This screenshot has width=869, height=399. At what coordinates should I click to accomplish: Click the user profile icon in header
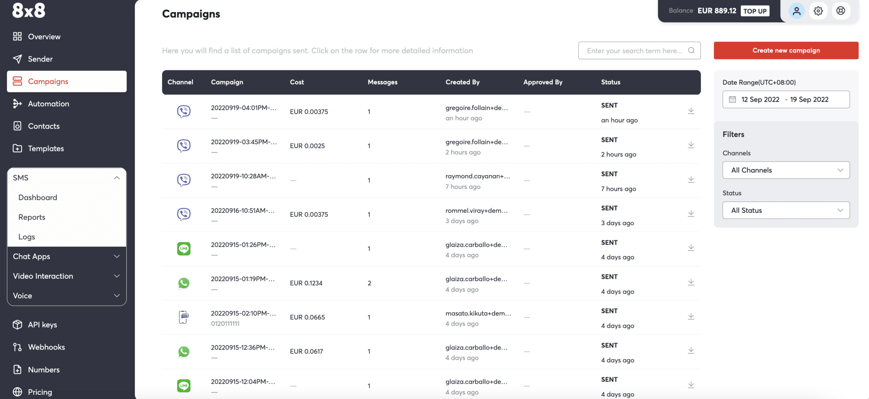(x=796, y=11)
